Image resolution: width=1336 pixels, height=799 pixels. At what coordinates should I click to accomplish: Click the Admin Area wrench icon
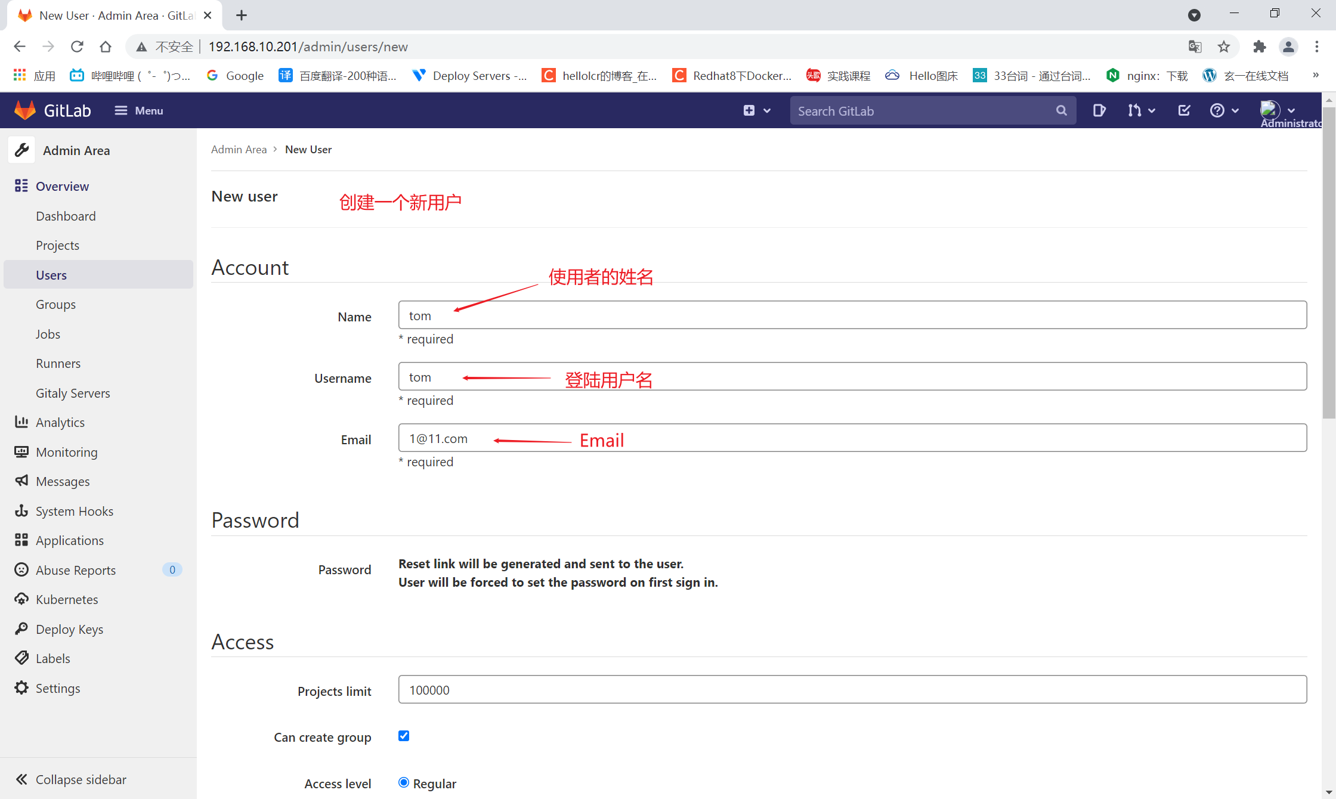[x=22, y=150]
